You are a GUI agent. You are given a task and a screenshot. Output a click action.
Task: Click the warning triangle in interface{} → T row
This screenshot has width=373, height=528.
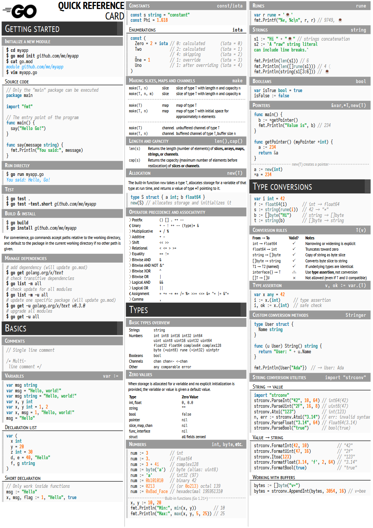pyautogui.click(x=294, y=272)
